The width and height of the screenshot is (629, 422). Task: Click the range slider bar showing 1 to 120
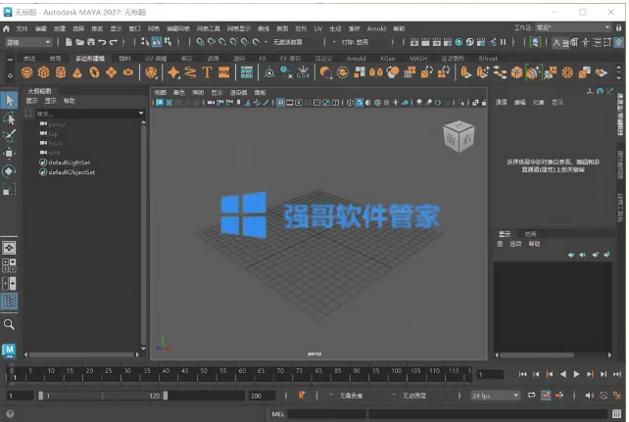pyautogui.click(x=103, y=396)
